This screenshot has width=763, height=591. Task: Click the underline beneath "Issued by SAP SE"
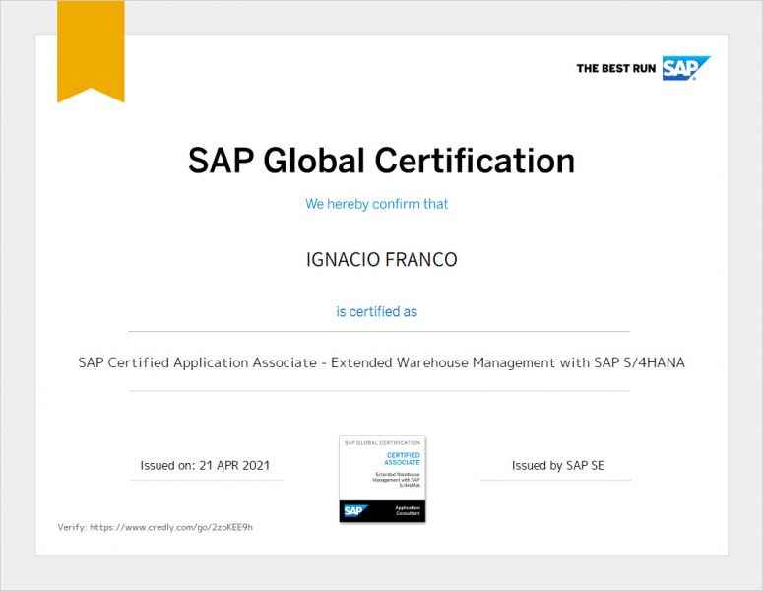(555, 480)
